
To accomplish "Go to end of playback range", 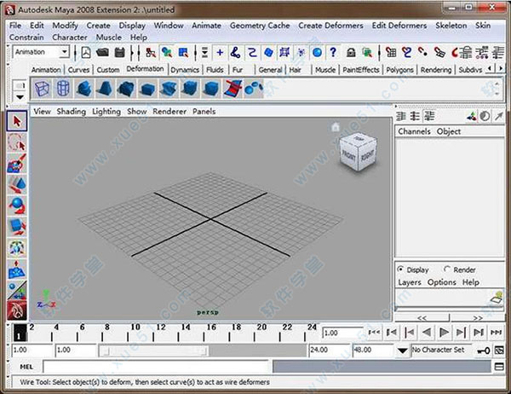I will click(x=496, y=333).
